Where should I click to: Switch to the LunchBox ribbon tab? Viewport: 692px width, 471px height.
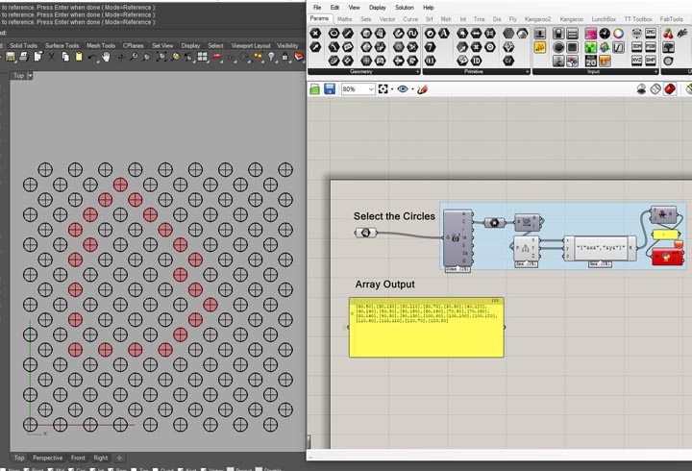click(x=604, y=19)
